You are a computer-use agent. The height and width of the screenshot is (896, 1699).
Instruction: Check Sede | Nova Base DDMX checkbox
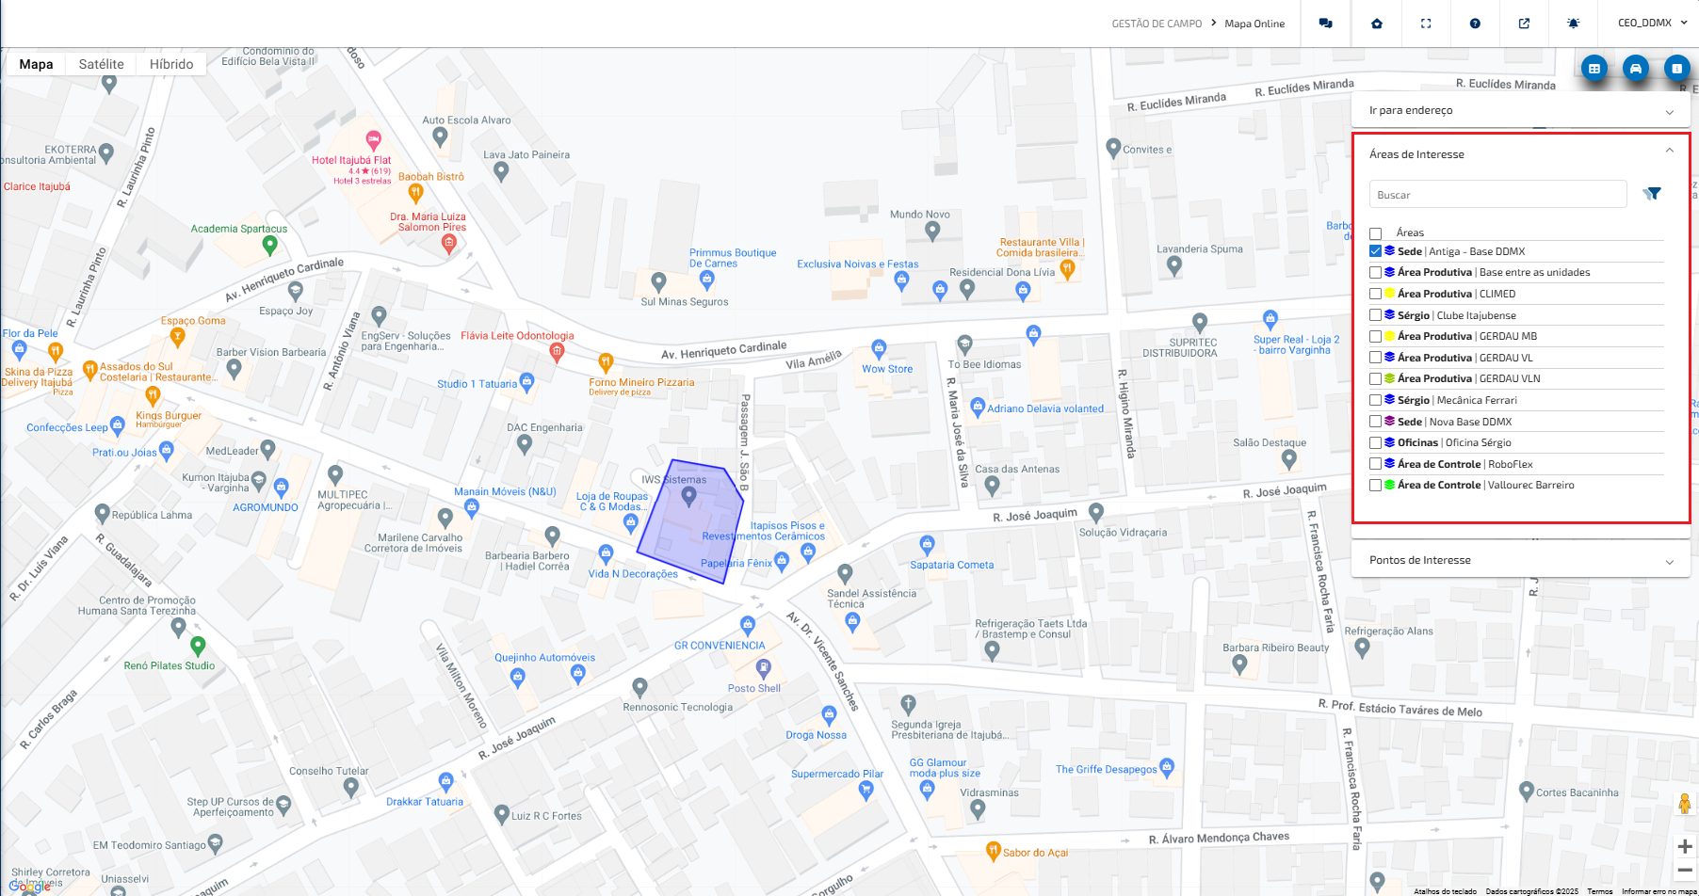click(x=1375, y=422)
